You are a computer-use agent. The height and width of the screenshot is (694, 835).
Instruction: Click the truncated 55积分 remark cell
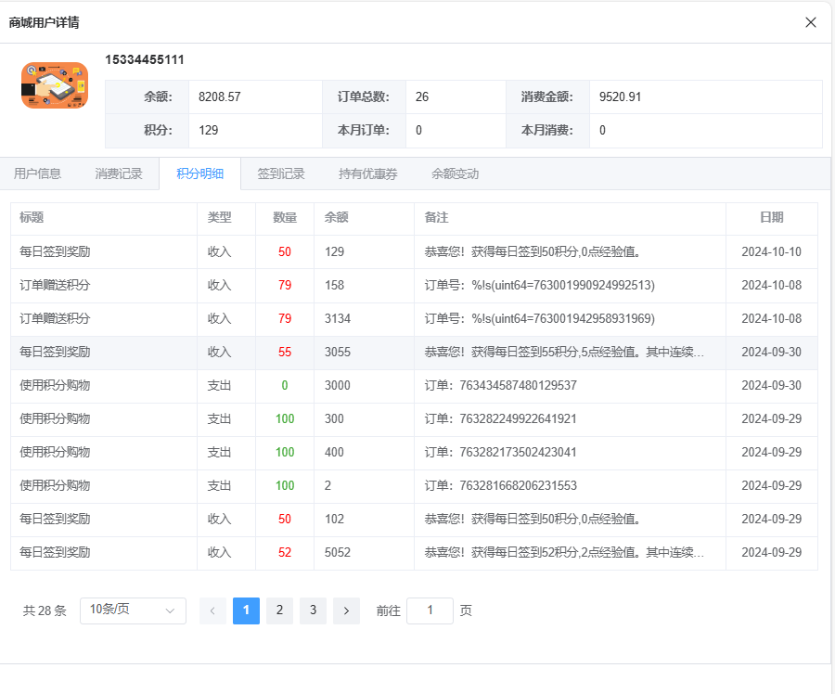pos(564,352)
